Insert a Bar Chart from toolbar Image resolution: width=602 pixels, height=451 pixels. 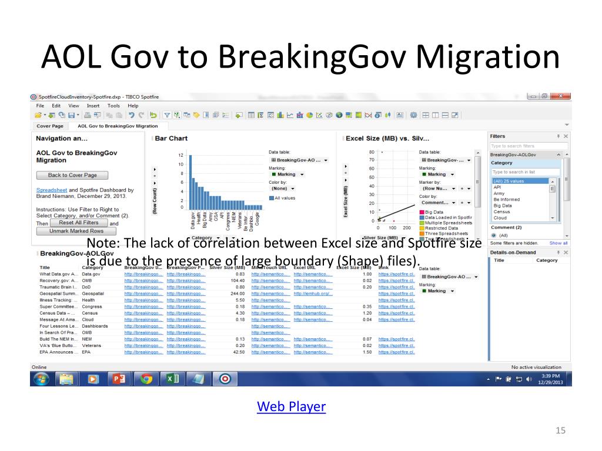pyautogui.click(x=280, y=115)
